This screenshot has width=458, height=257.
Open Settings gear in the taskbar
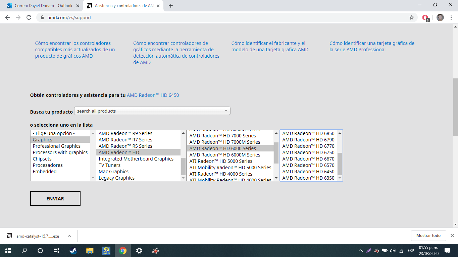pyautogui.click(x=139, y=251)
